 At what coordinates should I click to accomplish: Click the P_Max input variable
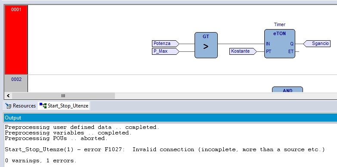pyautogui.click(x=165, y=51)
